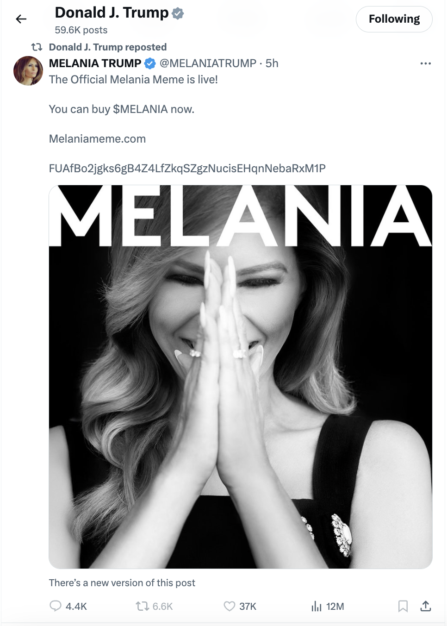Repost the $MELANIA announcement
The width and height of the screenshot is (447, 626).
pos(142,606)
